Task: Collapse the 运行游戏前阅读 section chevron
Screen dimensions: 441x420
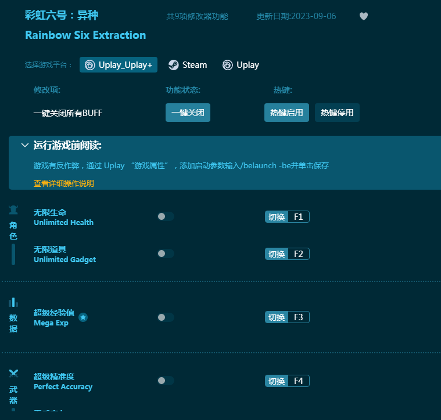Action: point(24,145)
